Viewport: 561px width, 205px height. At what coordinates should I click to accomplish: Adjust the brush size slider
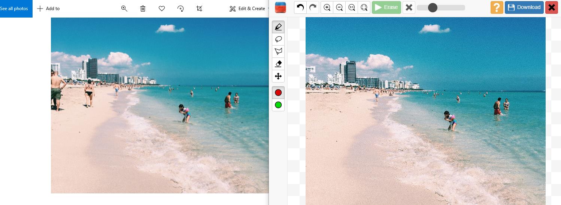click(x=441, y=7)
